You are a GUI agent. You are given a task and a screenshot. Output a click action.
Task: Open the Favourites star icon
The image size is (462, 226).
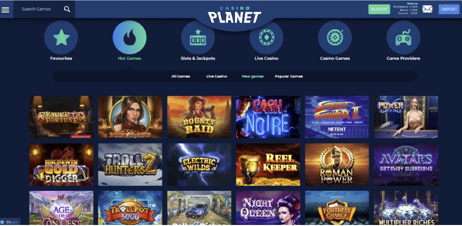click(x=61, y=38)
